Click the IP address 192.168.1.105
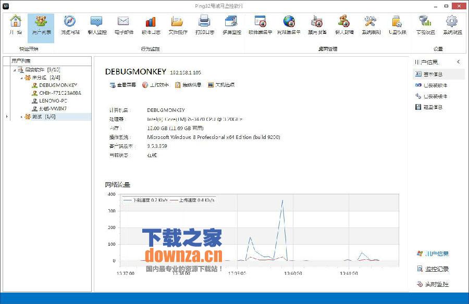Viewport: 469px width, 304px height. click(186, 72)
